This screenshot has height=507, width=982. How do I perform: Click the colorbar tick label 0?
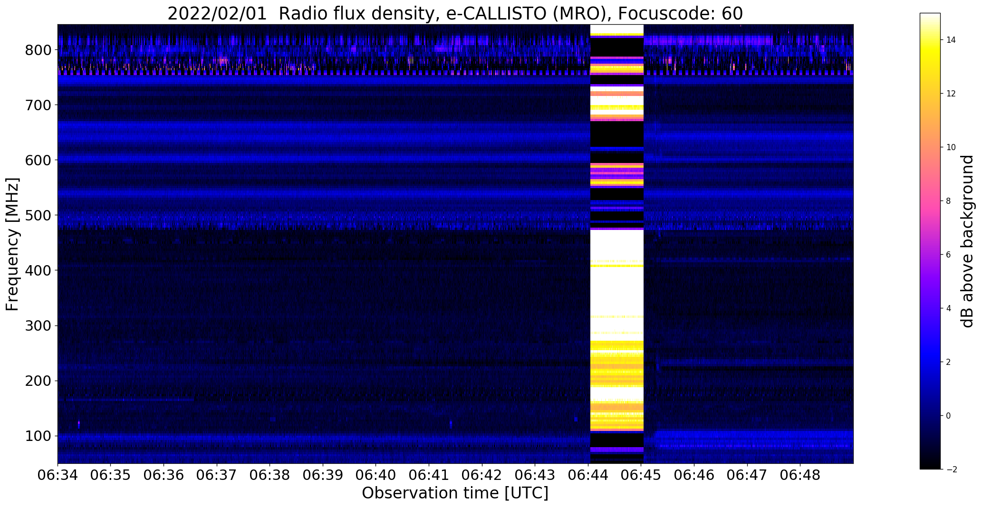(948, 416)
